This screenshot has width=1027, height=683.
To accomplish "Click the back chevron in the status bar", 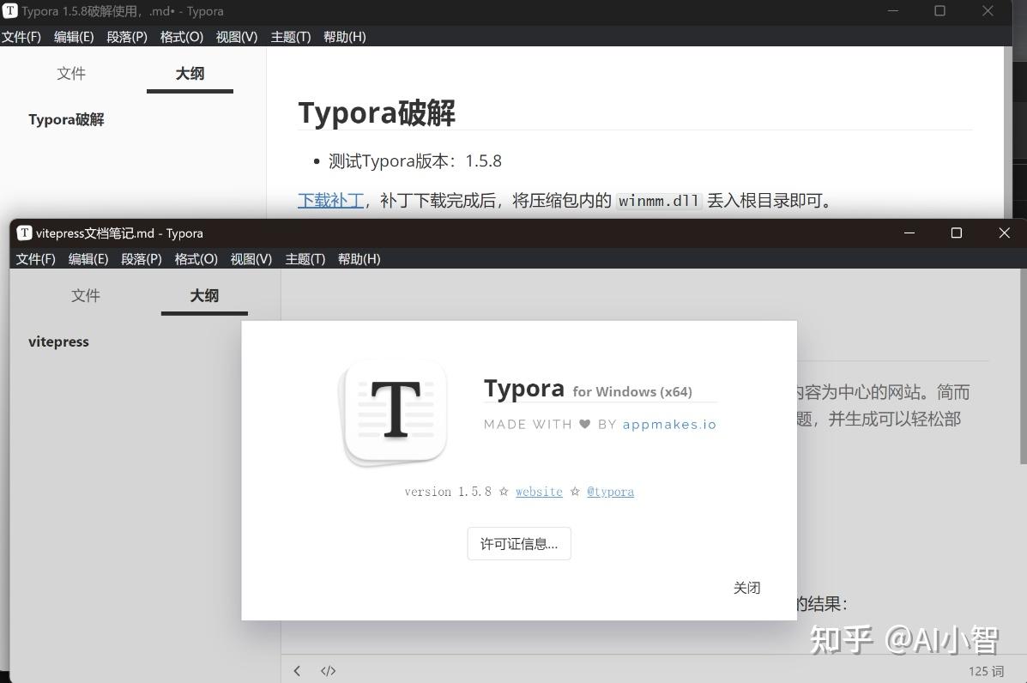I will tap(297, 670).
